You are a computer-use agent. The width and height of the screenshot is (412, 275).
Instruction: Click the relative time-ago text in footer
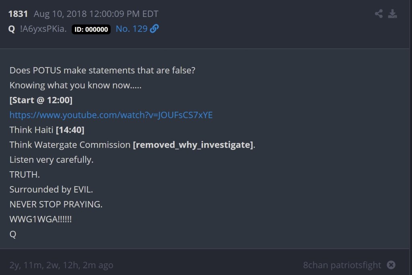click(61, 265)
